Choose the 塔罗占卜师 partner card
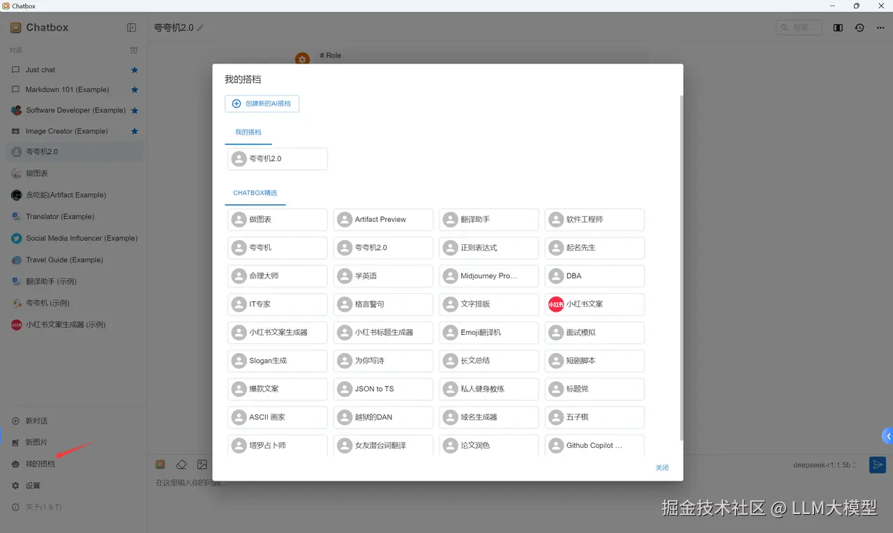Image resolution: width=893 pixels, height=533 pixels. pos(278,445)
